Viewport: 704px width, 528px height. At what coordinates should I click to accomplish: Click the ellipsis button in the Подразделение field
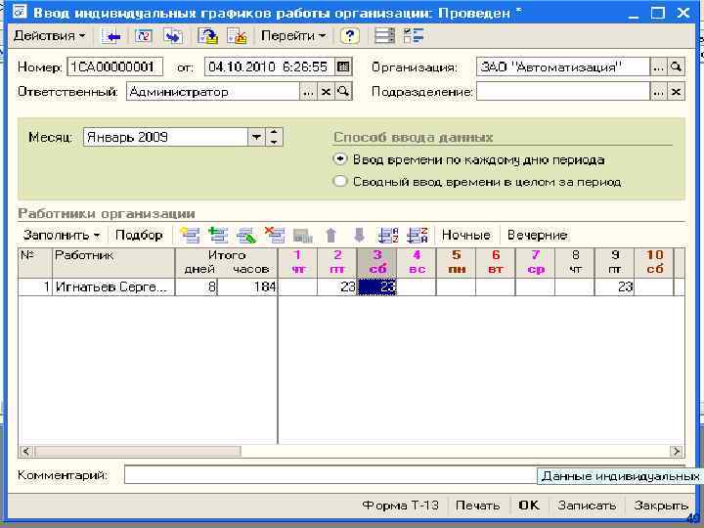click(659, 92)
